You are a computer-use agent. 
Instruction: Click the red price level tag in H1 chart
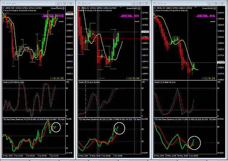(145, 39)
